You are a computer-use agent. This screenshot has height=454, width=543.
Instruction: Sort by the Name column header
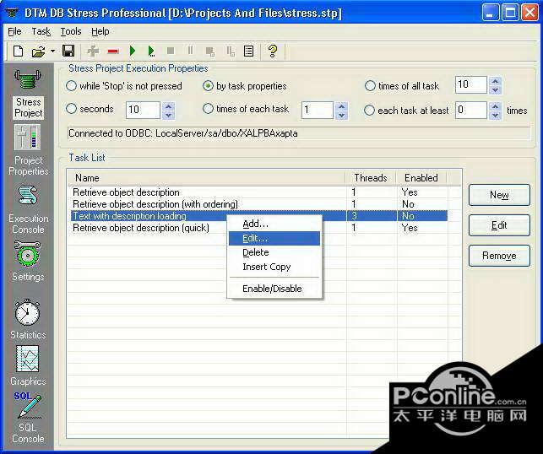click(207, 178)
